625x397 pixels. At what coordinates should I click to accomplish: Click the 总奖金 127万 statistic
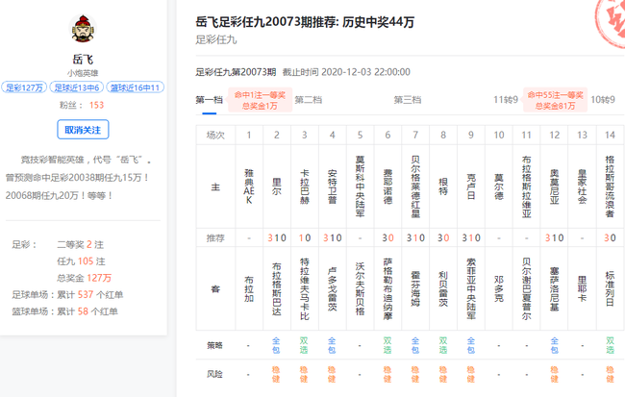click(84, 278)
